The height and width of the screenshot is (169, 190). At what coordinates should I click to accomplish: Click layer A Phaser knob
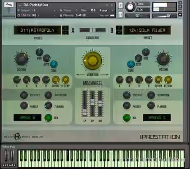(24, 106)
